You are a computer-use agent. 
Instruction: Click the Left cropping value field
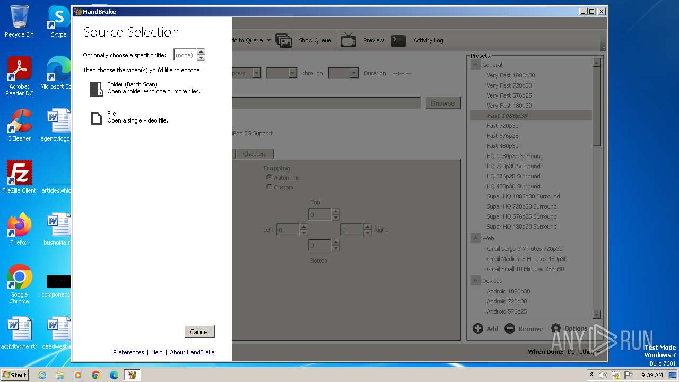288,230
